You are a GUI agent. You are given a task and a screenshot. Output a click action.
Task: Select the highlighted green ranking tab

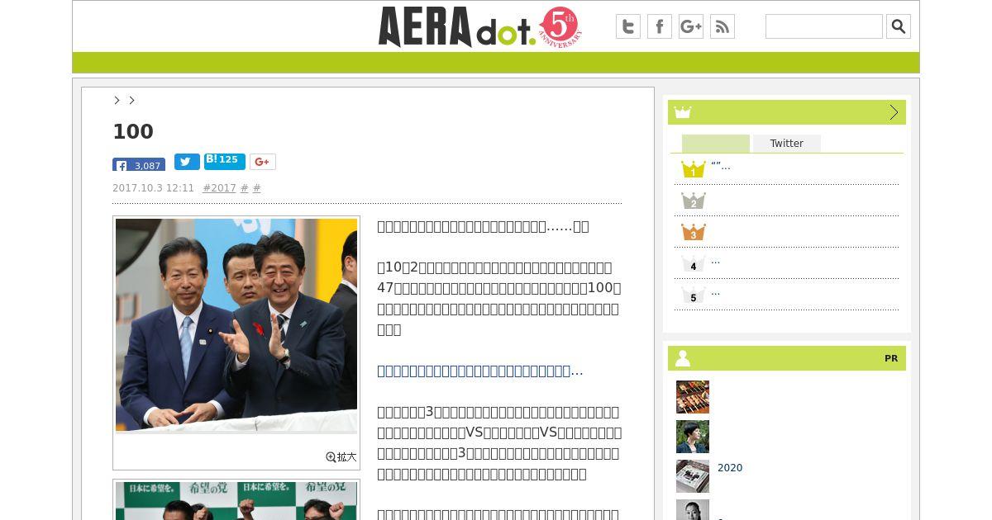(x=716, y=144)
